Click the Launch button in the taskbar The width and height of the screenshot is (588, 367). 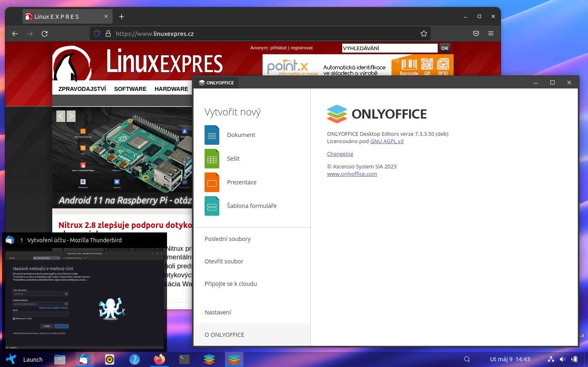click(x=33, y=360)
